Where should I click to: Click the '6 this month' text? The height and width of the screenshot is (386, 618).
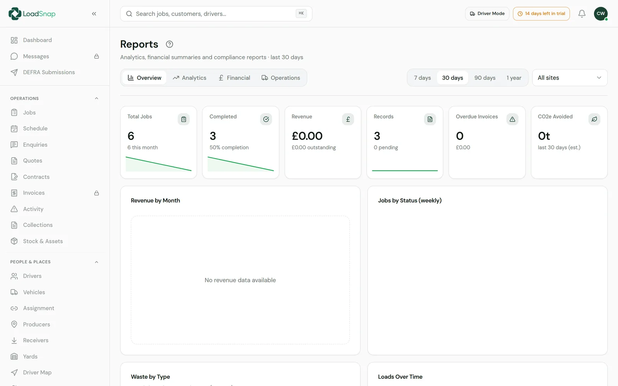[143, 147]
